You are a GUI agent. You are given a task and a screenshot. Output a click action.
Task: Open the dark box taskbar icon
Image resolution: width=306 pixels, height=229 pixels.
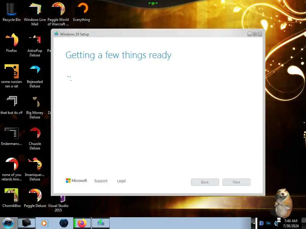pyautogui.click(x=27, y=223)
